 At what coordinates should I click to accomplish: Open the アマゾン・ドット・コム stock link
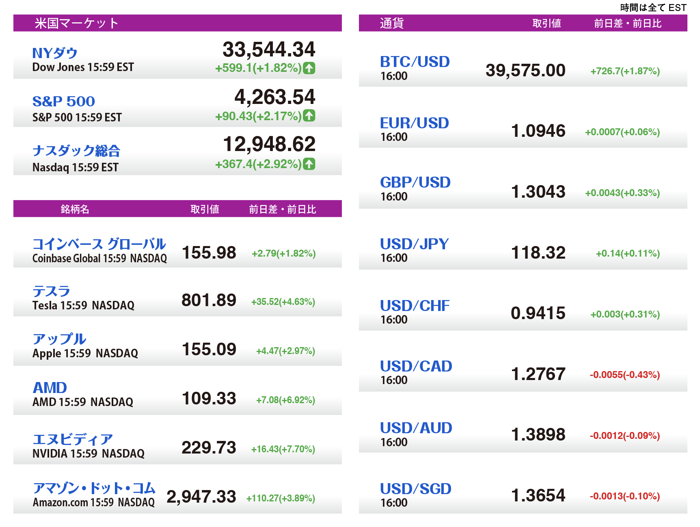coord(94,488)
